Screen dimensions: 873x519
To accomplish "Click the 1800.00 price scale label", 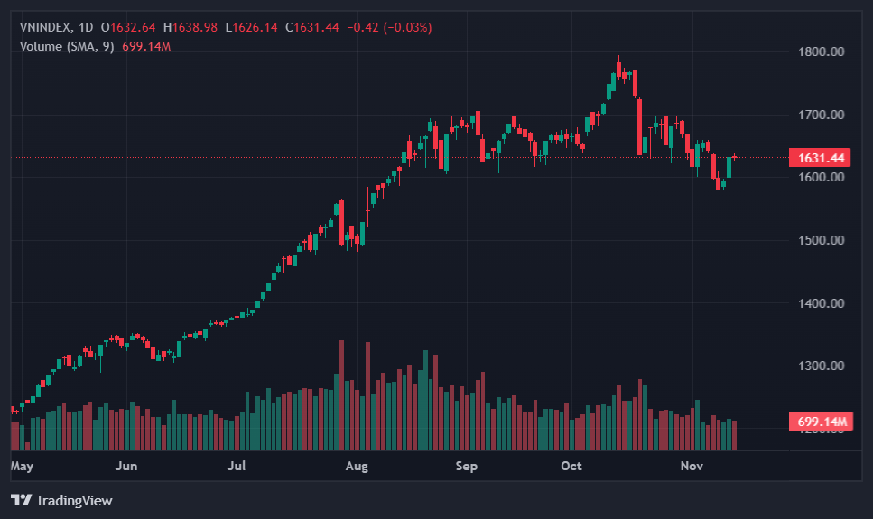I will [822, 51].
